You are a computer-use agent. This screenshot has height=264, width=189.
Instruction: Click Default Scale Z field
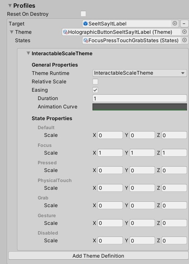pos(174,135)
